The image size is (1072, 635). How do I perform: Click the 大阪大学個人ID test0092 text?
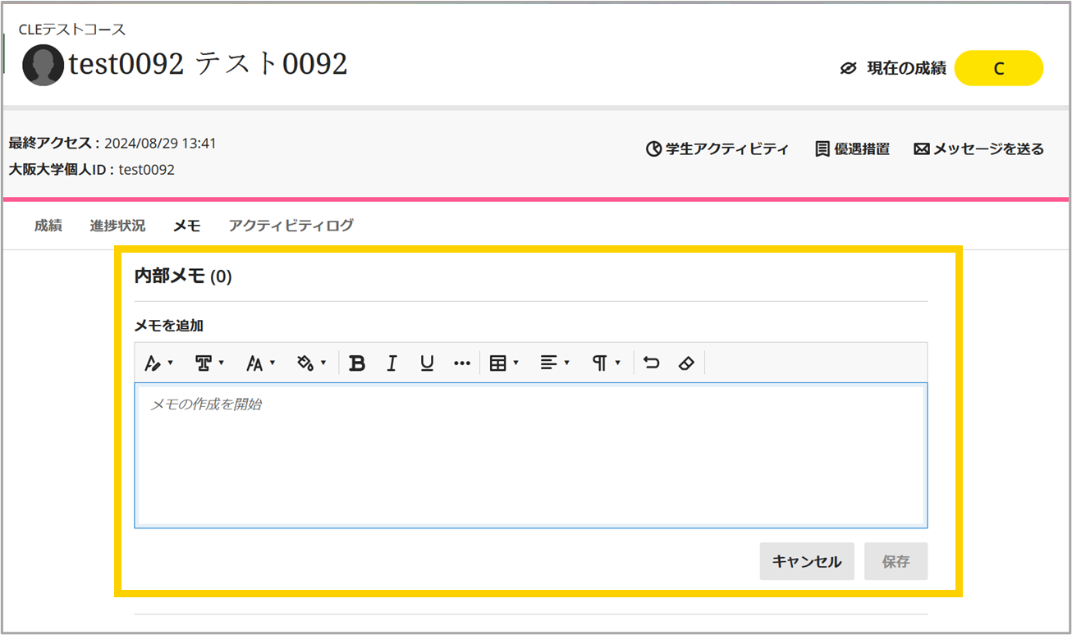point(91,171)
